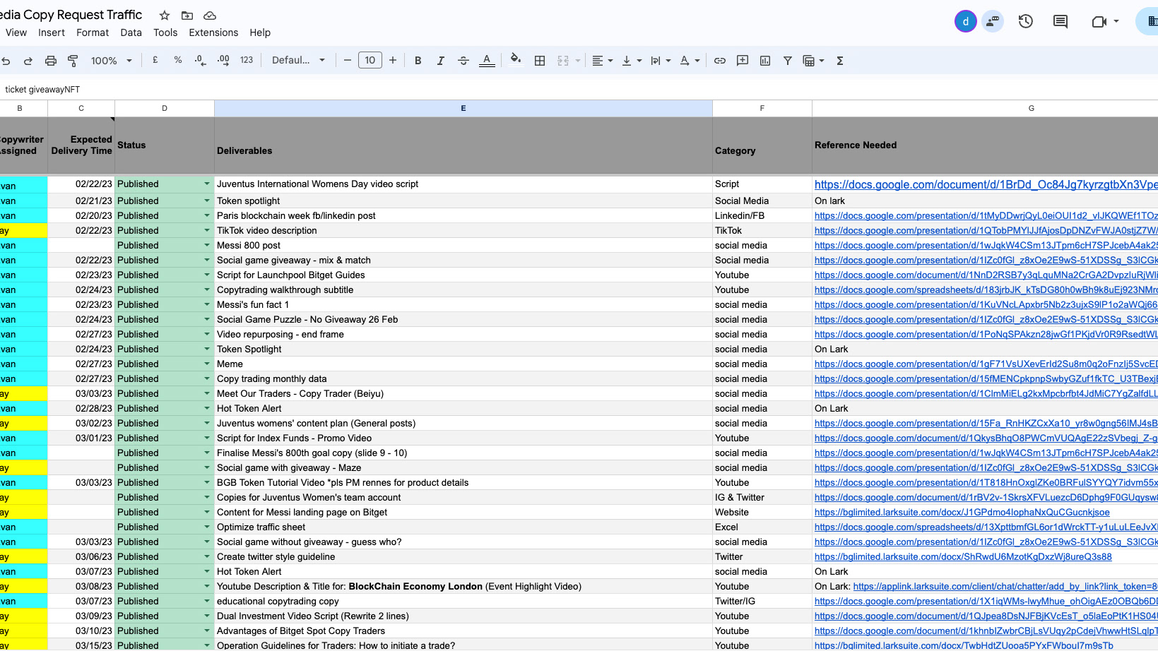1158x651 pixels.
Task: Add a comment from toolbar
Action: pyautogui.click(x=743, y=61)
